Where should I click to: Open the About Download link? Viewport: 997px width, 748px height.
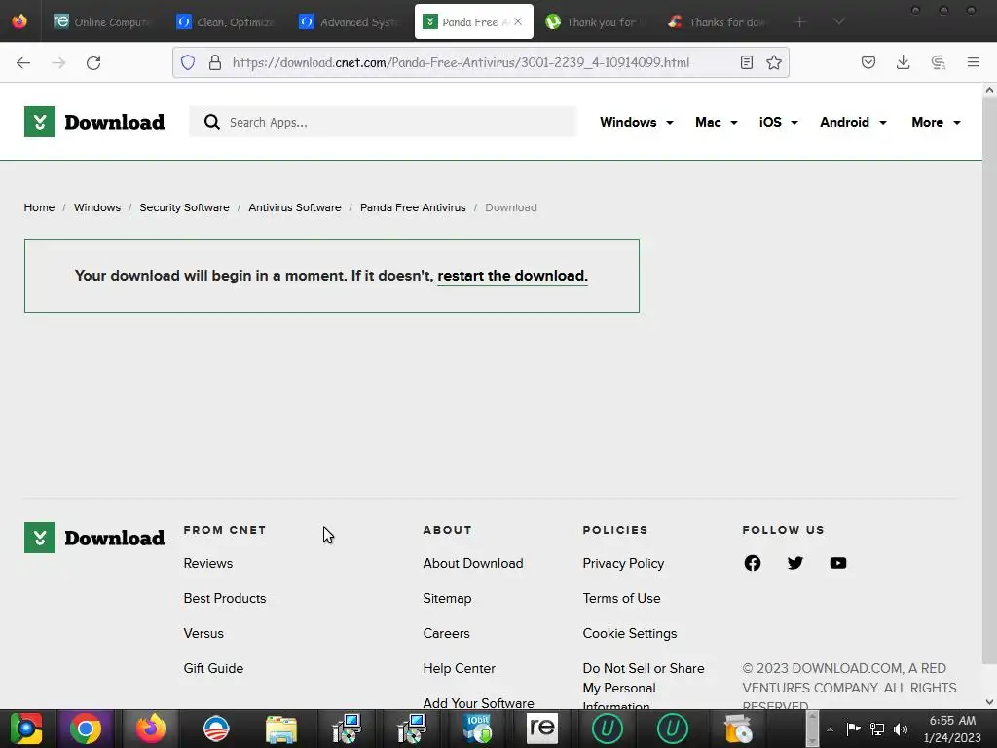point(473,563)
